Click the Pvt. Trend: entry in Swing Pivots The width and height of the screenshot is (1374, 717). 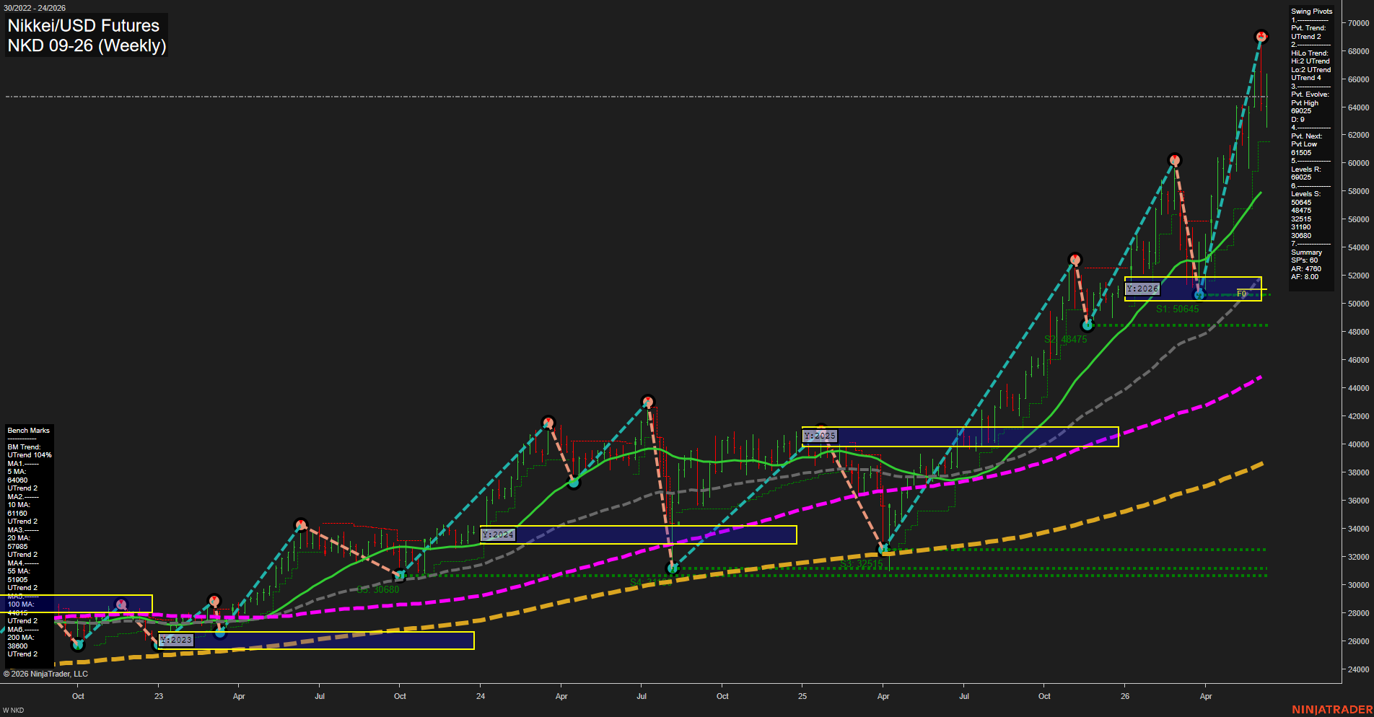(x=1308, y=28)
